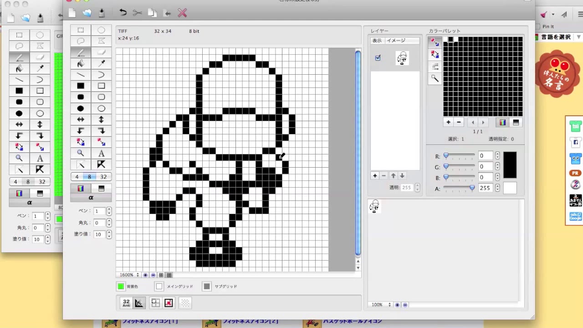Click the A value stepper
This screenshot has width=583, height=328.
[497, 188]
